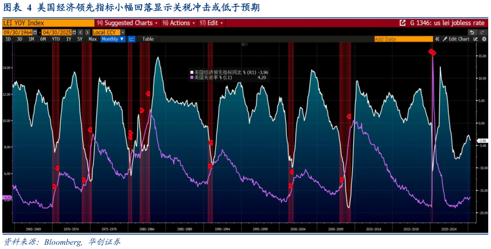Open start date calendar picker icon

pos(35,32)
